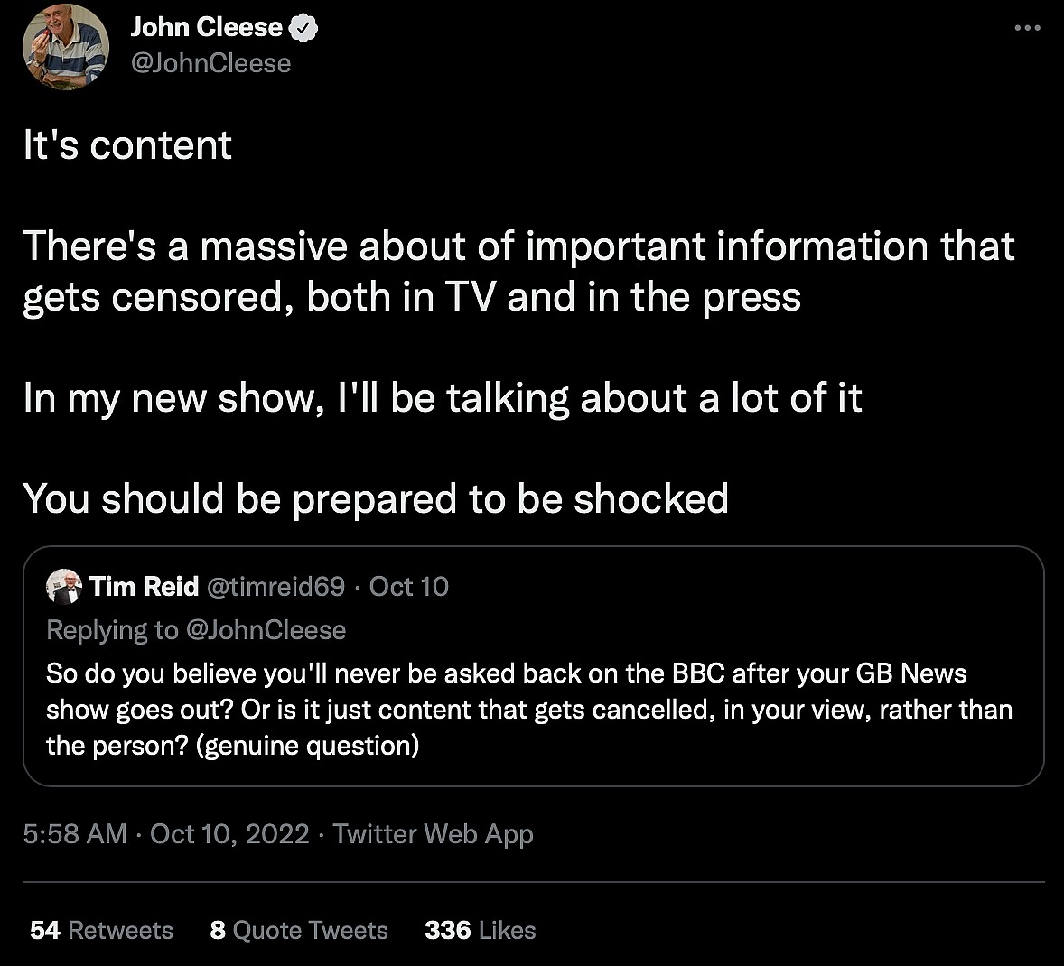Open Tim Reid's name in quoted tweet
1064x966 pixels.
[145, 587]
